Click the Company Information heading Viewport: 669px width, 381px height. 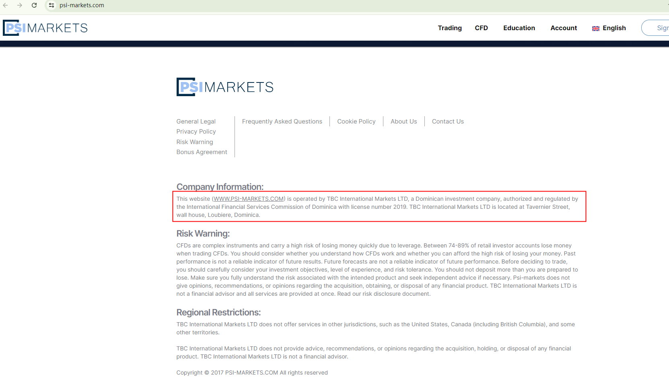[x=220, y=187]
